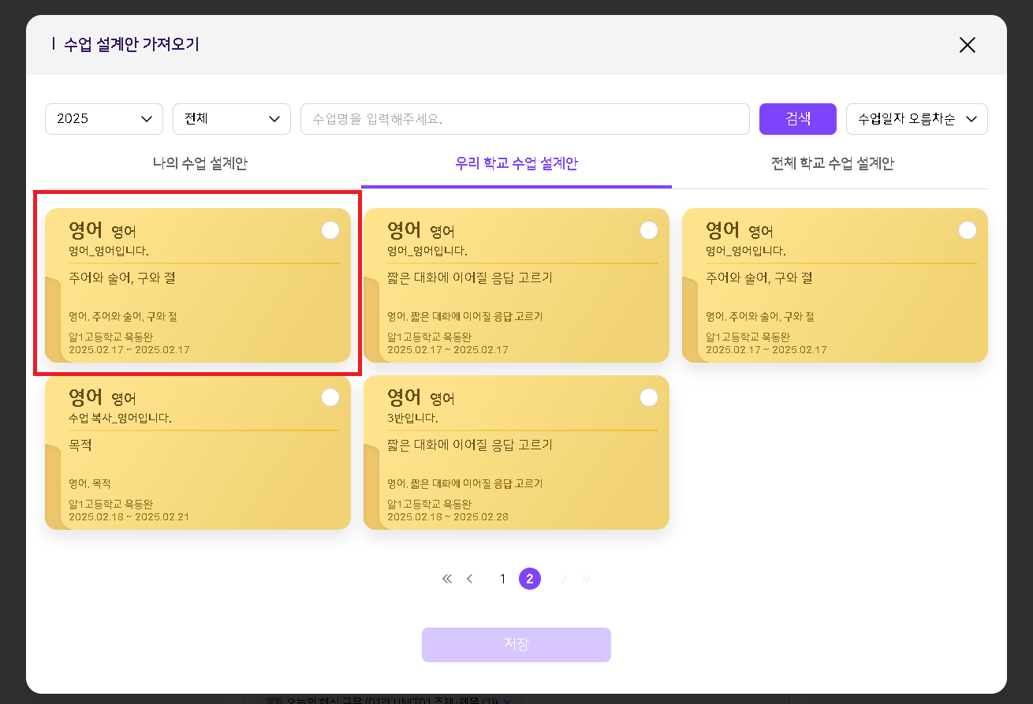The image size is (1033, 704).
Task: Click the purple 검색 button
Action: coord(797,119)
